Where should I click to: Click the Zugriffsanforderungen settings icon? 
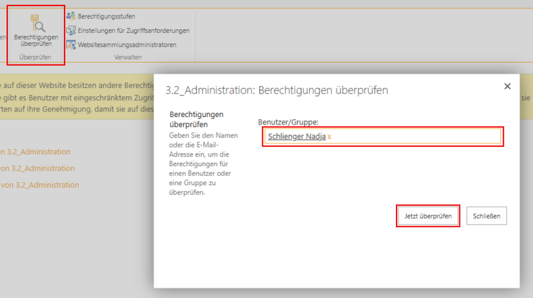tap(71, 30)
